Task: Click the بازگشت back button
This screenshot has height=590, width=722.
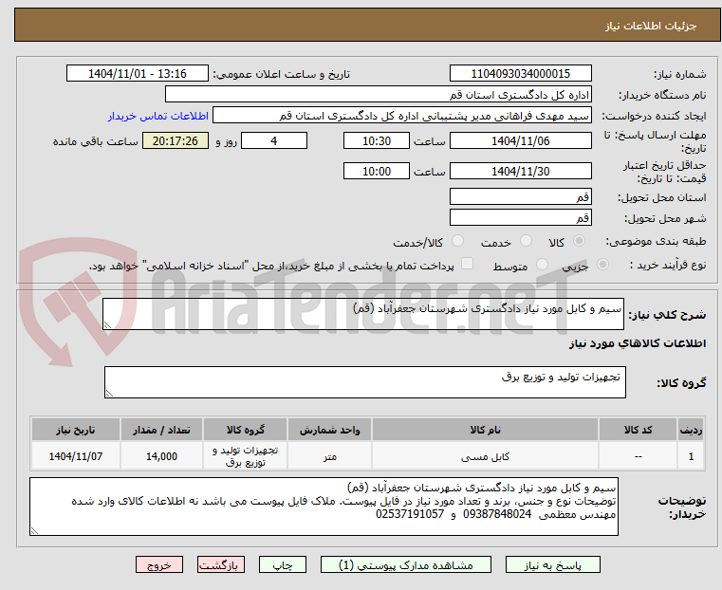Action: (221, 564)
